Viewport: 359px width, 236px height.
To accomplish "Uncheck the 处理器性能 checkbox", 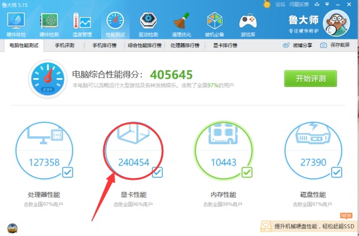I will 68,172.
